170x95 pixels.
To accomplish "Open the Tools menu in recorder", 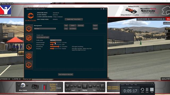I will pyautogui.click(x=132, y=85).
